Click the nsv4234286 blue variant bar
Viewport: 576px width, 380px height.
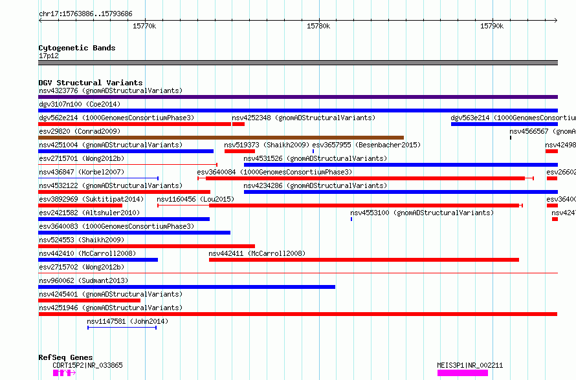click(x=401, y=192)
